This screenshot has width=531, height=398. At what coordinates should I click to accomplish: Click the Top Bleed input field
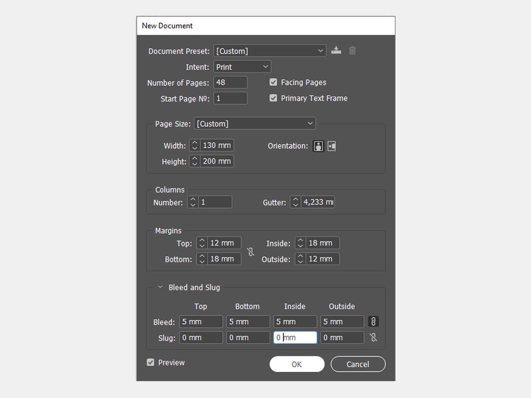coord(201,322)
